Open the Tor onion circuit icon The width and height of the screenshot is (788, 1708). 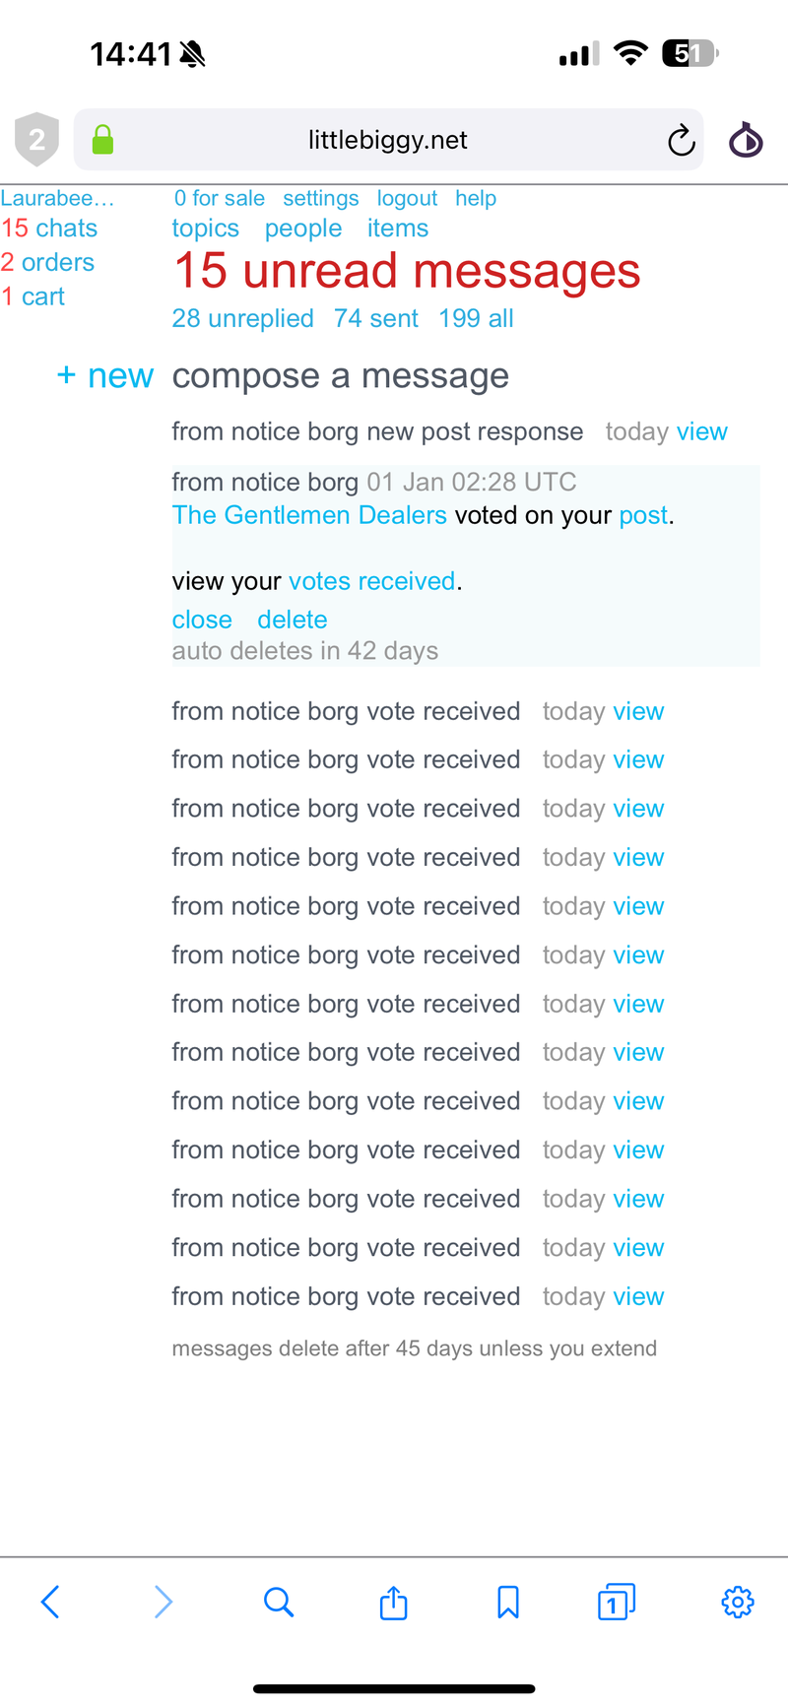746,140
